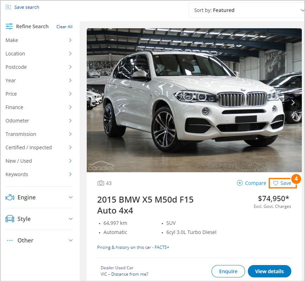Open the Sort by Featured dropdown

(x=247, y=10)
